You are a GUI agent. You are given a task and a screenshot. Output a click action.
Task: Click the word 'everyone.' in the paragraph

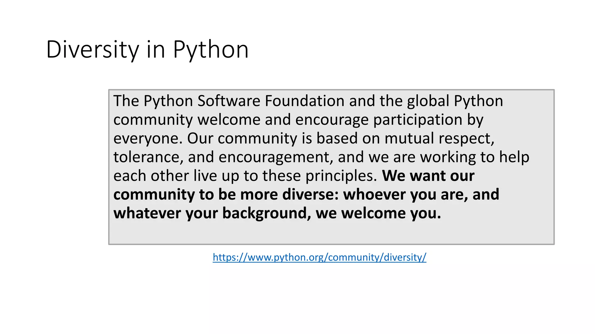pyautogui.click(x=148, y=138)
